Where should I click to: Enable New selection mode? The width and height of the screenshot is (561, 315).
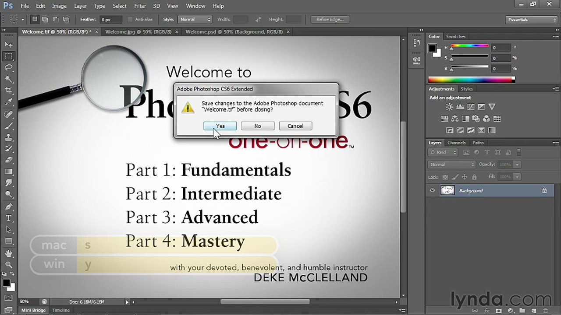pyautogui.click(x=35, y=19)
